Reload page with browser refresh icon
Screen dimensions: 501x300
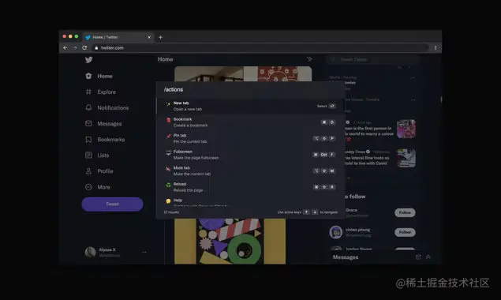pyautogui.click(x=84, y=47)
